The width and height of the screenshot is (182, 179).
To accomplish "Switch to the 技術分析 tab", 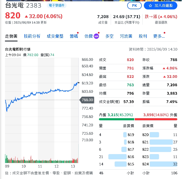I will coord(32,36).
